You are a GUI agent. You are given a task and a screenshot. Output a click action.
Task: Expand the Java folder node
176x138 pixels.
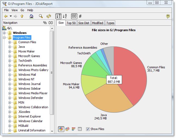[10, 47]
